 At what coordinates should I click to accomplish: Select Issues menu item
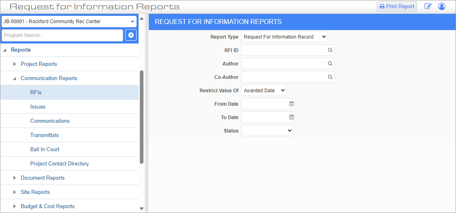69,107
